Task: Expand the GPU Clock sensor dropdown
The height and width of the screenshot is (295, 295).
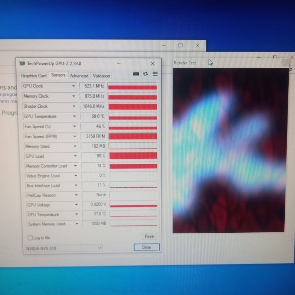Action: 73,86
